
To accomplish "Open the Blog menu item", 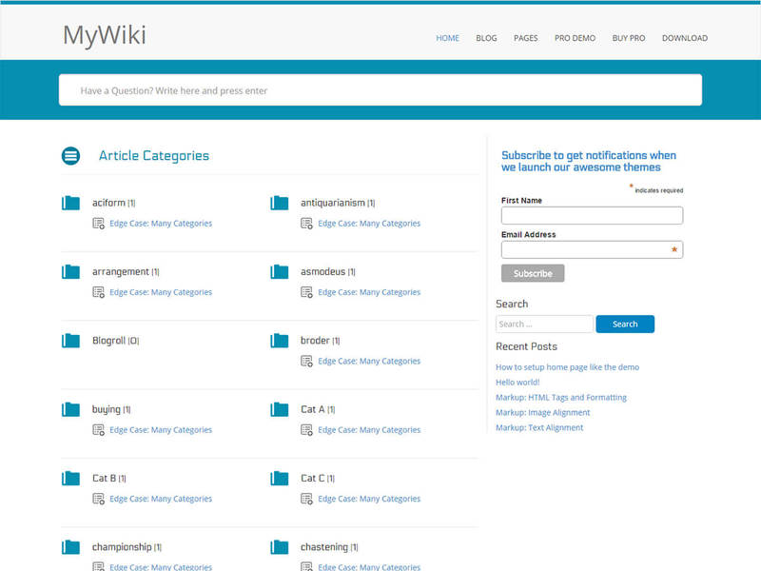I will click(486, 38).
